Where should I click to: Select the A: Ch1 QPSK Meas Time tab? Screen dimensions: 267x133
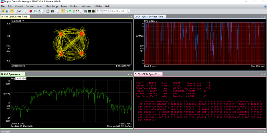tap(14, 17)
